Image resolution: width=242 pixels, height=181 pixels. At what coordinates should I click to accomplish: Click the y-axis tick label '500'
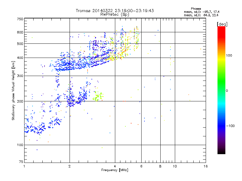(20, 44)
